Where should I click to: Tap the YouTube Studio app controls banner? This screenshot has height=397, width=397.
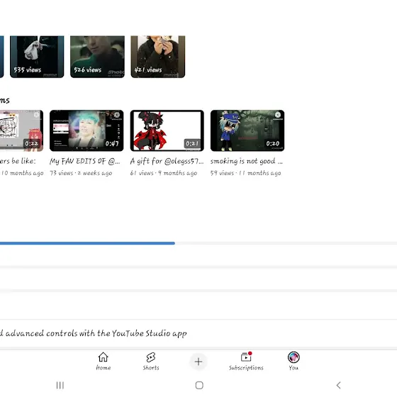point(198,333)
